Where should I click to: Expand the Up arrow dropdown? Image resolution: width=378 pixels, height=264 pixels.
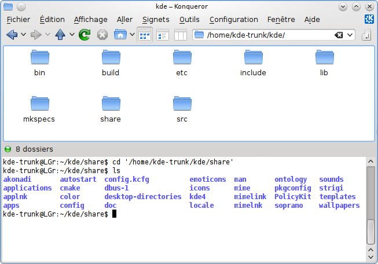click(x=72, y=35)
